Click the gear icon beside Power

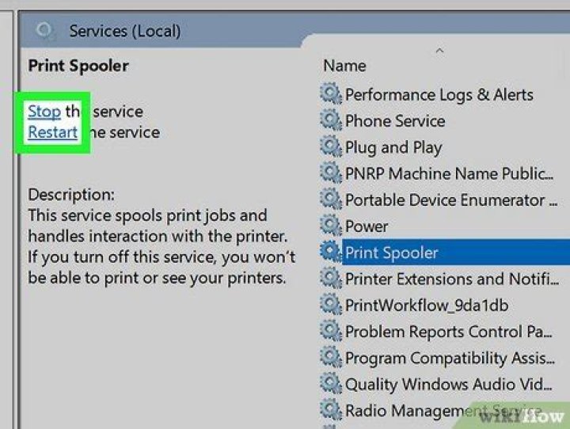[x=330, y=226]
